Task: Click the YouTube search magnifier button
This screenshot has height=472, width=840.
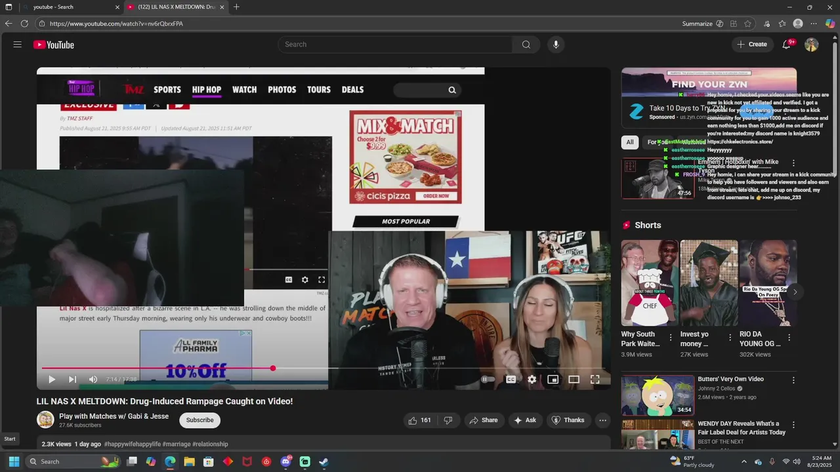Action: pos(526,45)
